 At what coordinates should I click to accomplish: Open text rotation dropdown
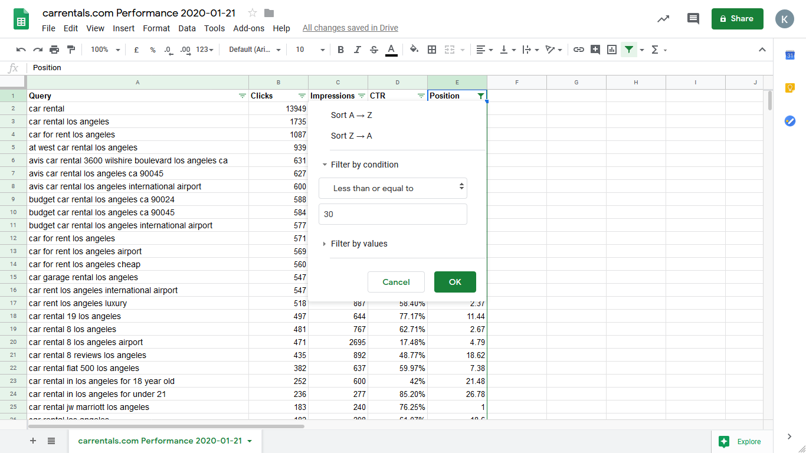tap(553, 50)
